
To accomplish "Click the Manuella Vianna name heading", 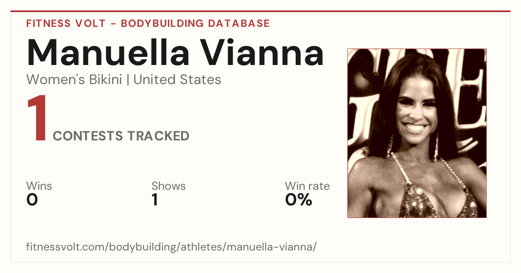I will click(175, 52).
